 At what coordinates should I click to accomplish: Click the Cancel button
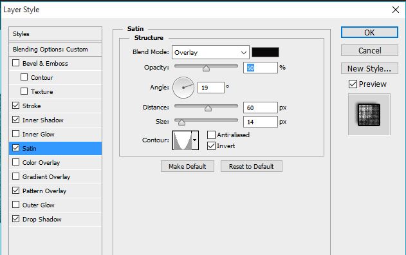[x=369, y=50]
